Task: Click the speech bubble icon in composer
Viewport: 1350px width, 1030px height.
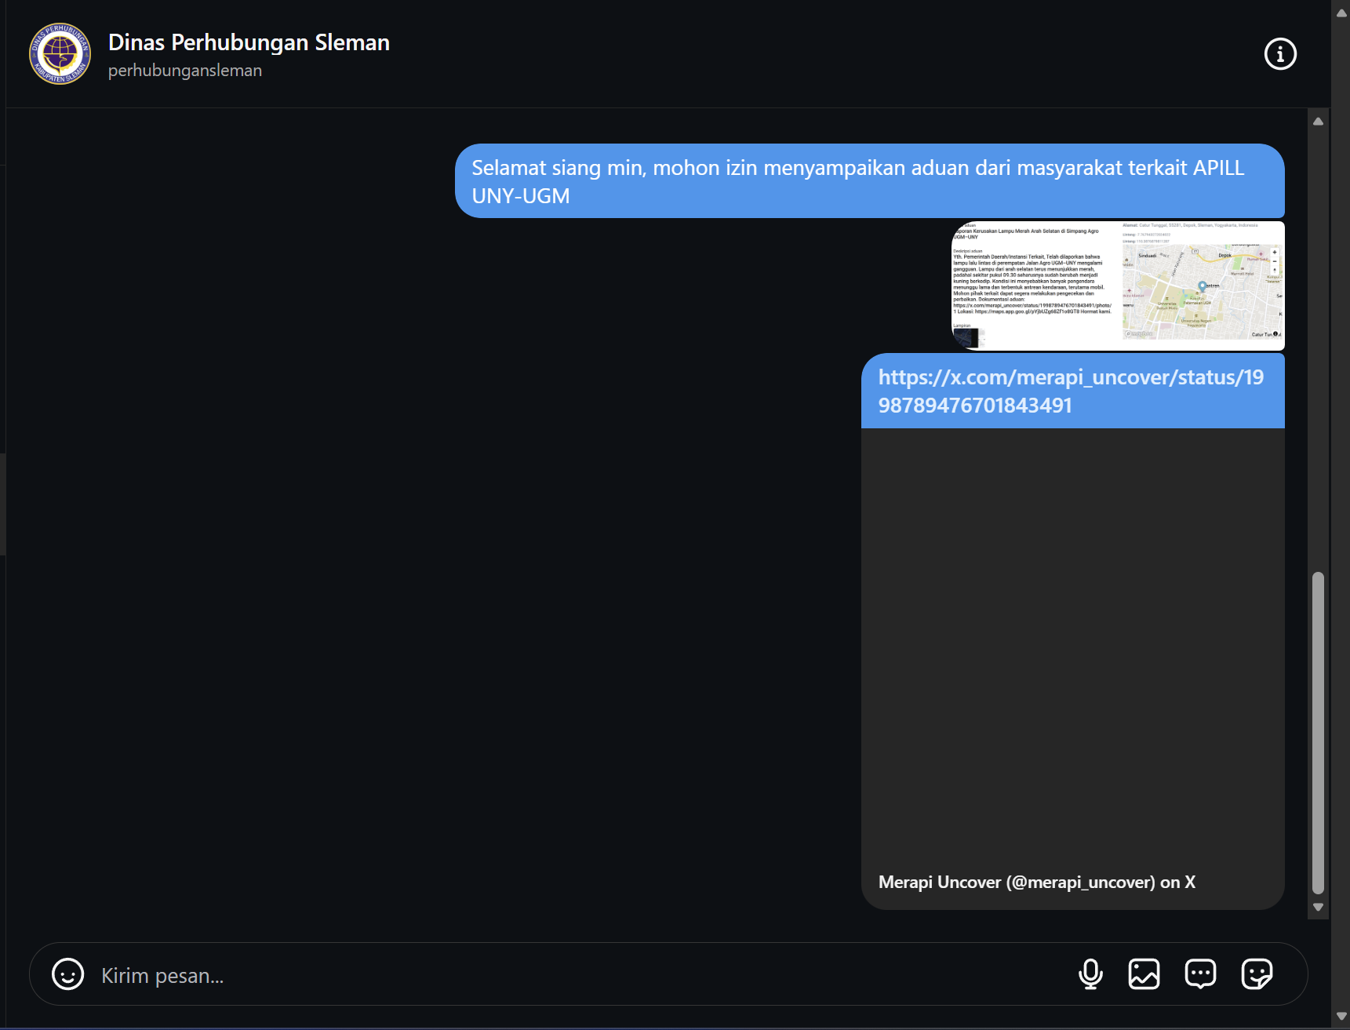Action: pyautogui.click(x=1200, y=974)
